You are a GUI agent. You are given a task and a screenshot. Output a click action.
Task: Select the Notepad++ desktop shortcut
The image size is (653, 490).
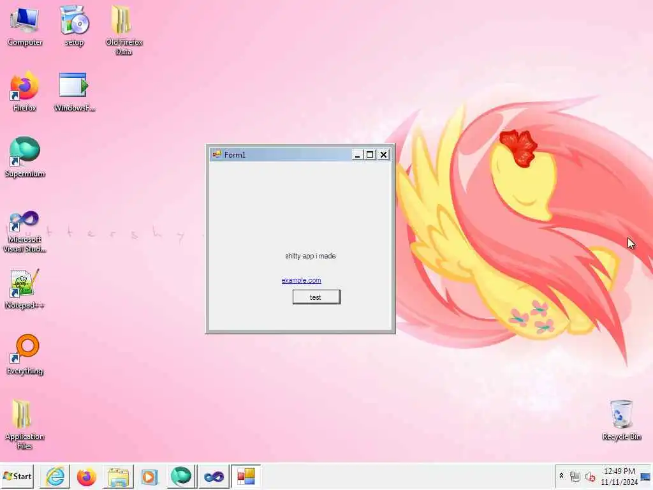(x=25, y=289)
